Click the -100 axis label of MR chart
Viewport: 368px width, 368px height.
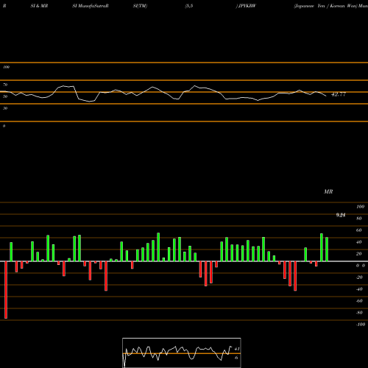(361, 325)
